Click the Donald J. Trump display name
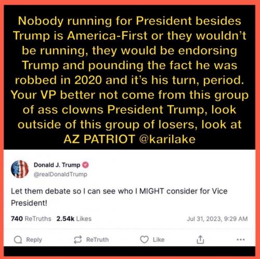The image size is (260, 259). tap(57, 165)
